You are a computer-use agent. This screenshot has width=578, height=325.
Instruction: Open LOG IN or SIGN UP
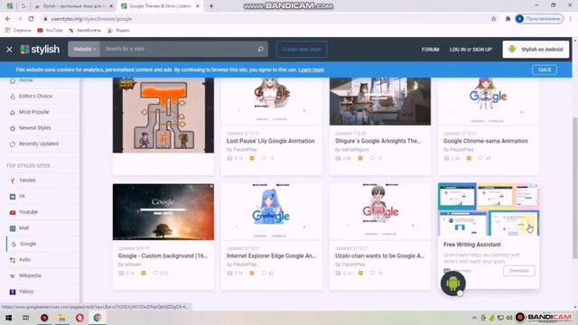tap(471, 50)
